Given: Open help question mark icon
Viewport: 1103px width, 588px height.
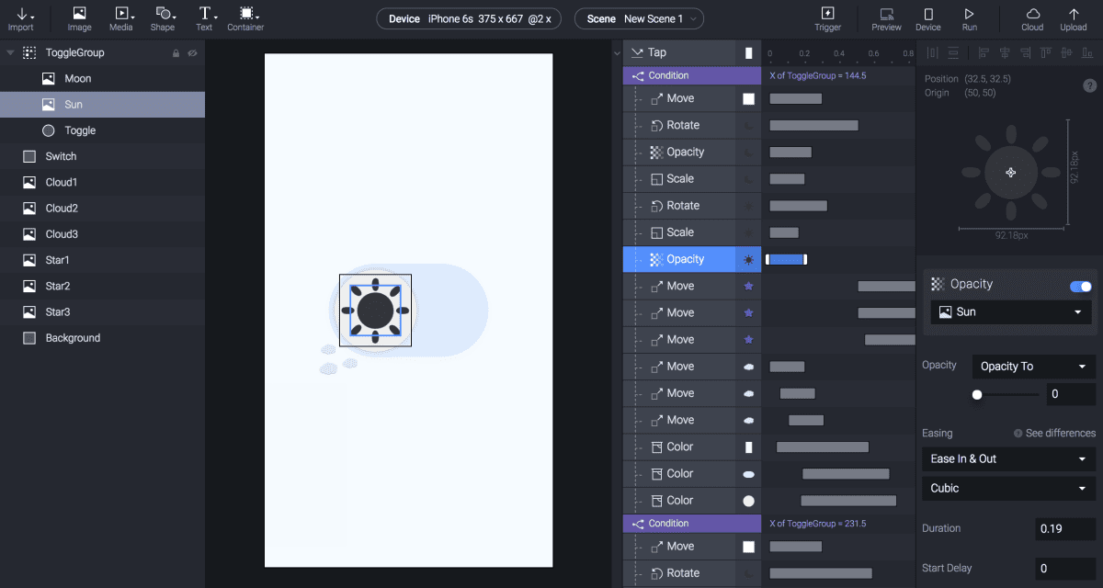Looking at the screenshot, I should 1089,85.
